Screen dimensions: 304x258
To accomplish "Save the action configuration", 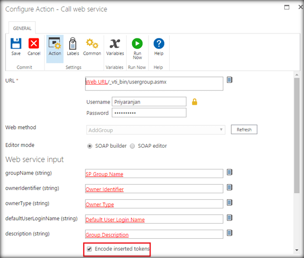I will 16,47.
